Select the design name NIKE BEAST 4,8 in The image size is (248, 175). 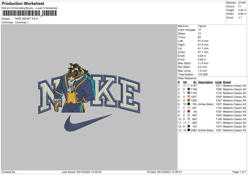click(x=27, y=19)
